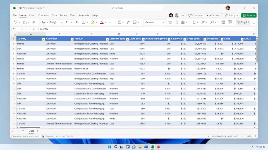The image size is (268, 150).
Task: Switch to the Data ribbon tab
Action: [x=54, y=15]
